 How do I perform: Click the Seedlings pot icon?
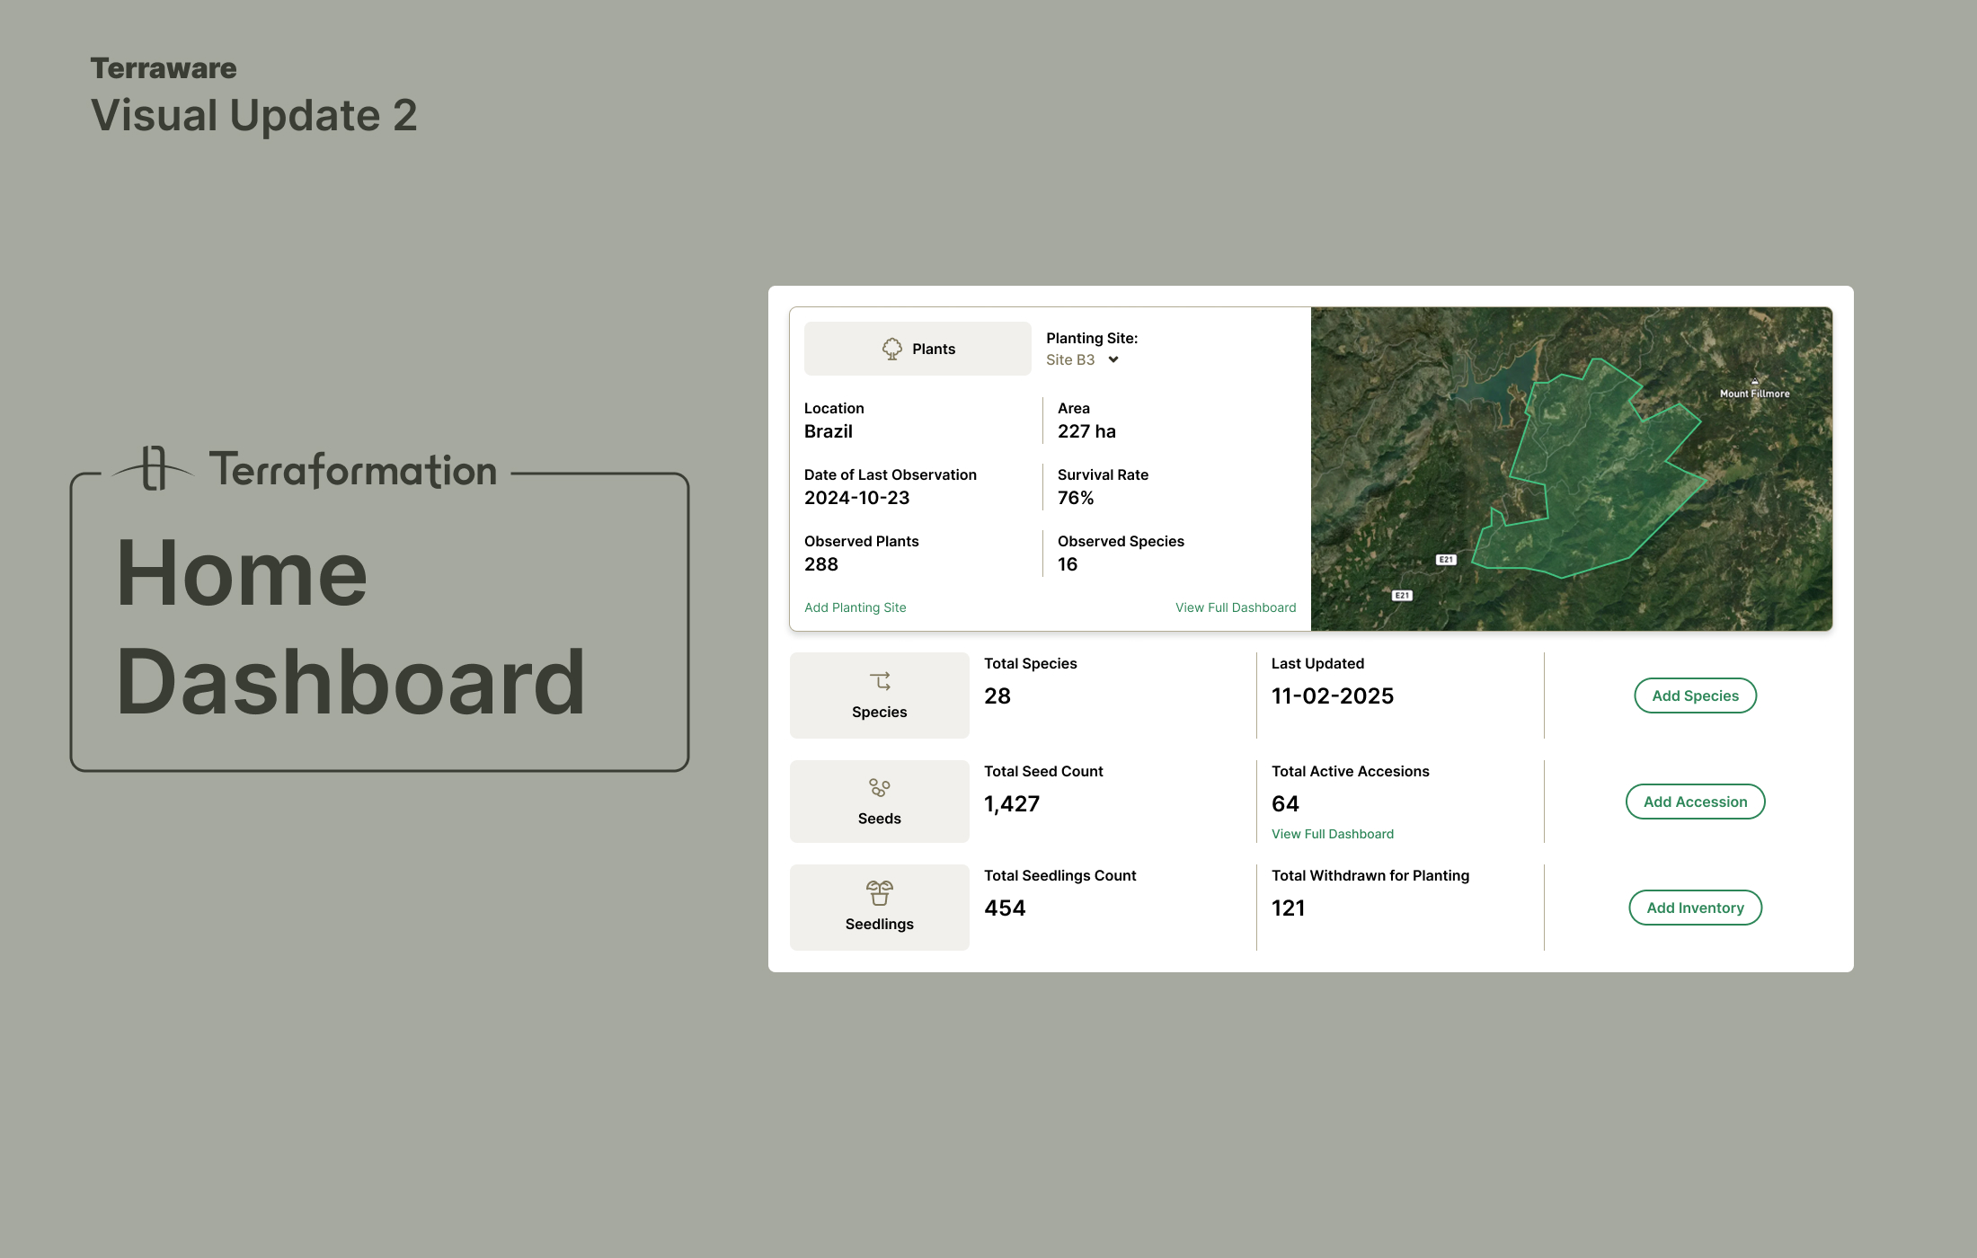[x=880, y=892]
